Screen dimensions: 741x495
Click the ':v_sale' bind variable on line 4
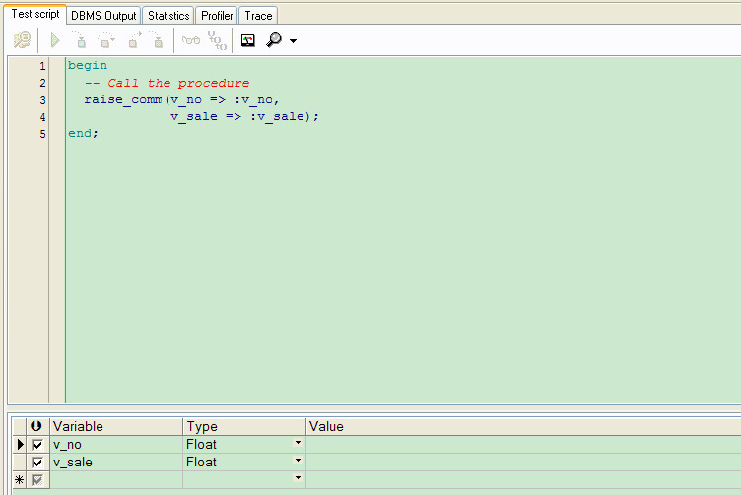pos(277,116)
